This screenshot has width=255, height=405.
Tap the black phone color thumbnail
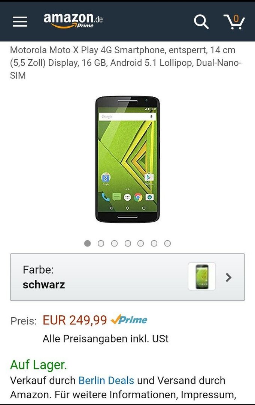(202, 276)
